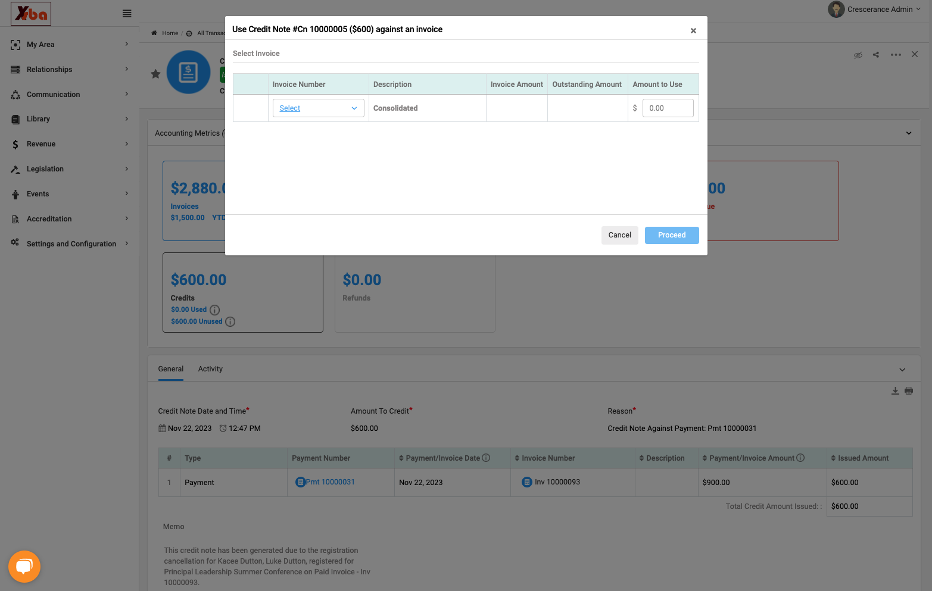This screenshot has height=591, width=932.
Task: Click the Amount to Use input field
Action: 668,108
